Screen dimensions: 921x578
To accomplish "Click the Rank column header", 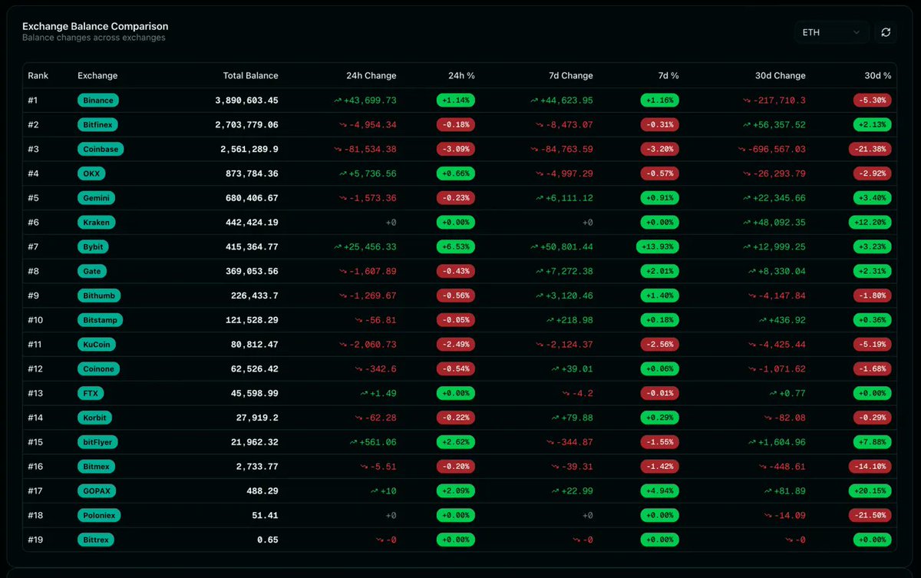I will pyautogui.click(x=38, y=76).
